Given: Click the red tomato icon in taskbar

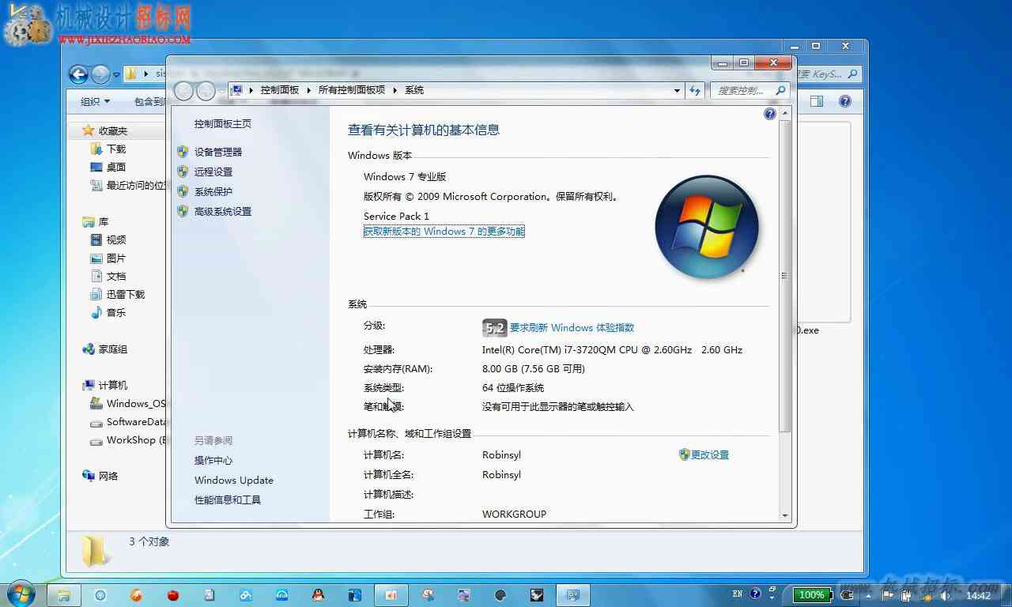Looking at the screenshot, I should tap(173, 594).
